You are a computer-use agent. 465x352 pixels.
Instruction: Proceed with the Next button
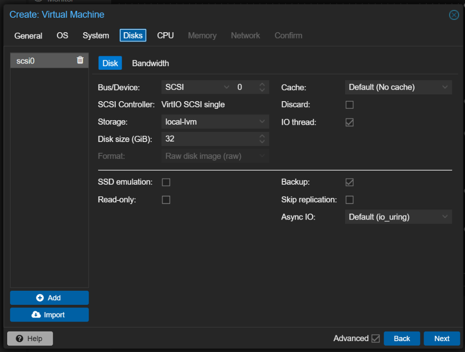point(442,338)
